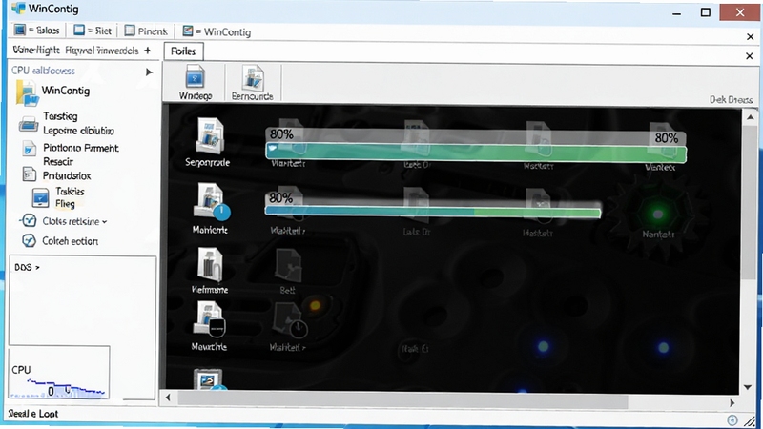Click the right arrow of horizontal scrollbar
The image size is (763, 429).
[732, 402]
